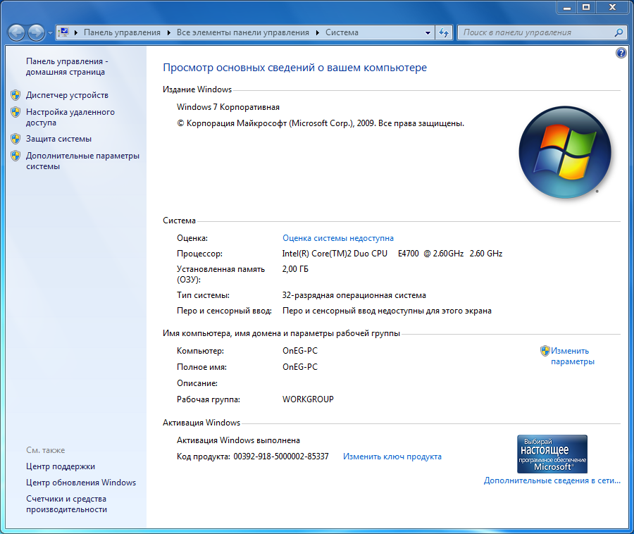Click the OnEG-PC value beside Компьютер
634x534 pixels.
(300, 350)
